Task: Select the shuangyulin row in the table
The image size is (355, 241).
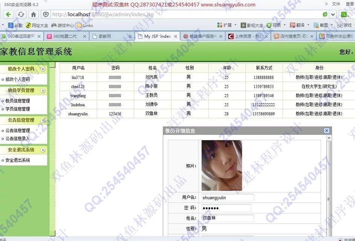Action: [x=207, y=114]
